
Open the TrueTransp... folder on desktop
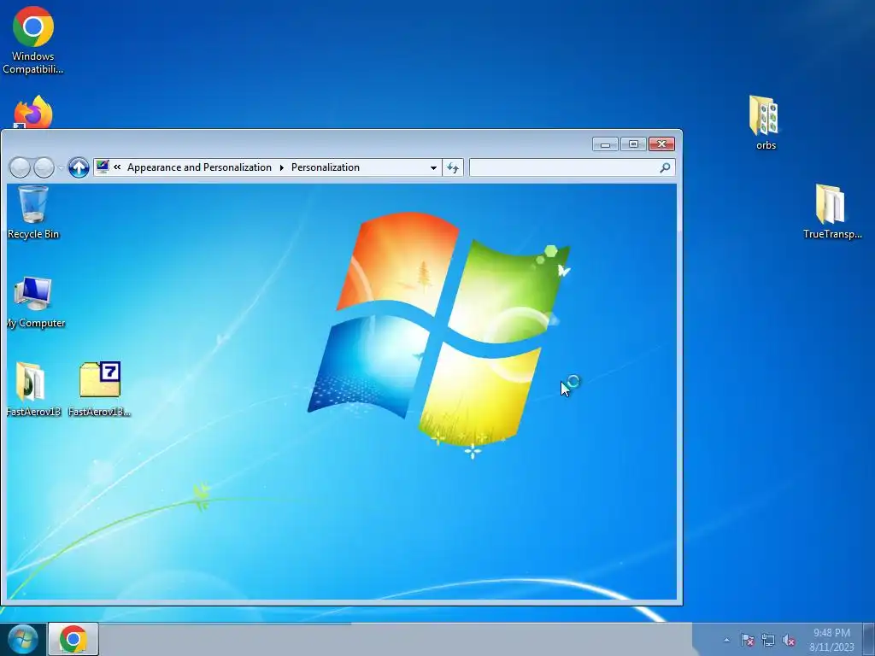coord(831,212)
